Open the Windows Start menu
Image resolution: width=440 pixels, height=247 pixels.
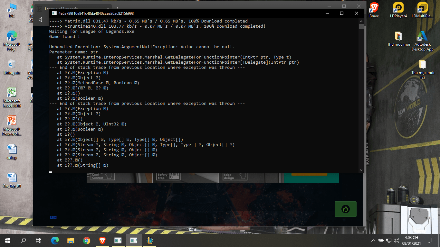[x=8, y=240]
